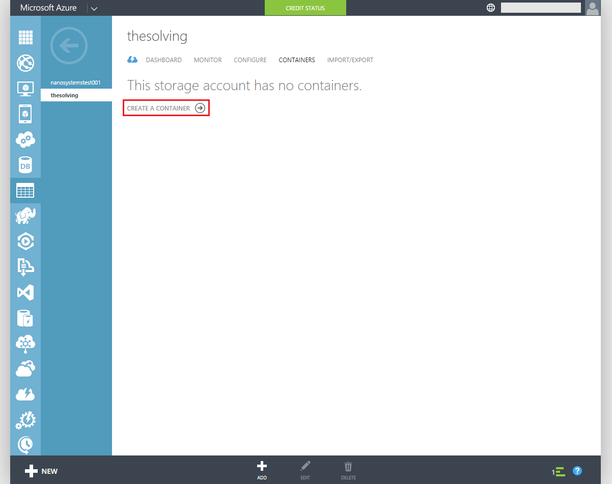612x484 pixels.
Task: Go back using the arrow circle
Action: pos(69,46)
